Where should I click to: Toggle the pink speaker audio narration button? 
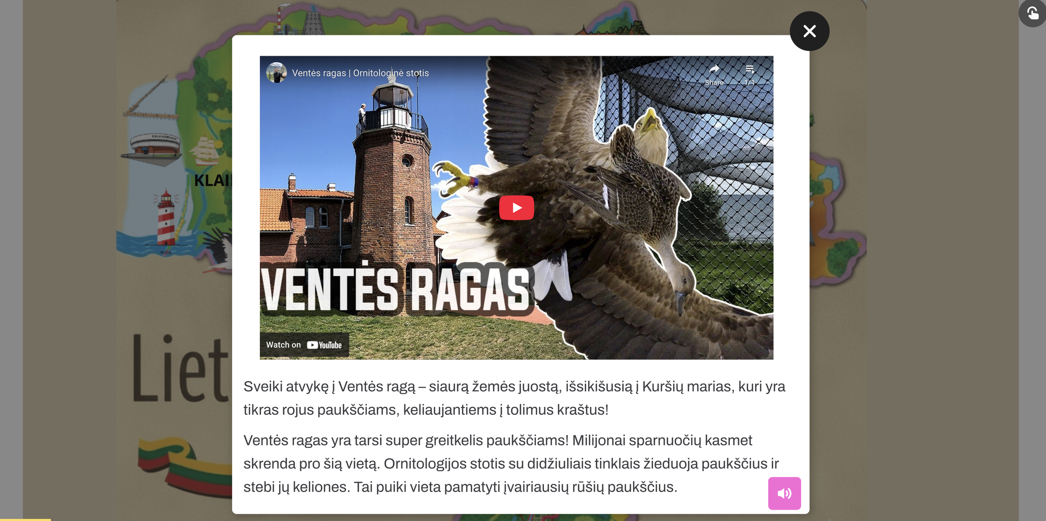(784, 493)
